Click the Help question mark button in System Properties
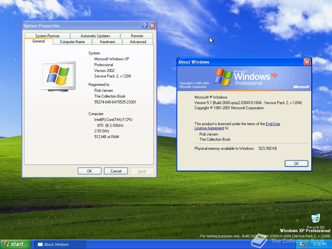The height and width of the screenshot is (249, 332). coord(145,26)
